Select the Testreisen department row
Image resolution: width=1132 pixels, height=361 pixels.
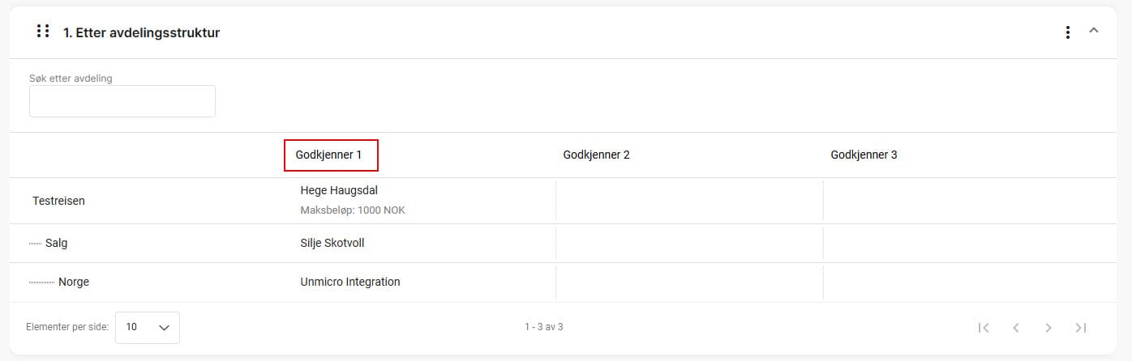(58, 201)
